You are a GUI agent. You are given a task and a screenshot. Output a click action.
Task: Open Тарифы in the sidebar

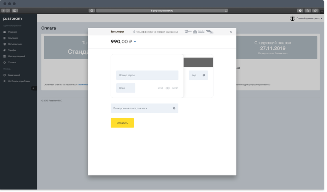12,50
